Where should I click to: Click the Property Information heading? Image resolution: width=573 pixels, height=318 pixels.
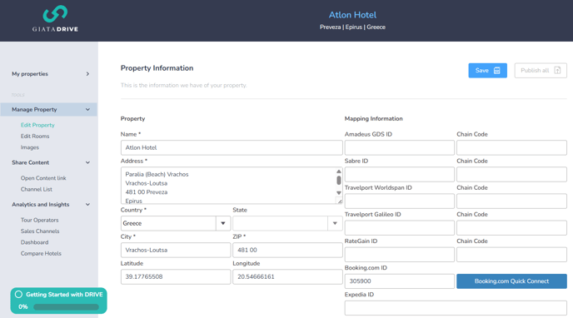tap(157, 68)
